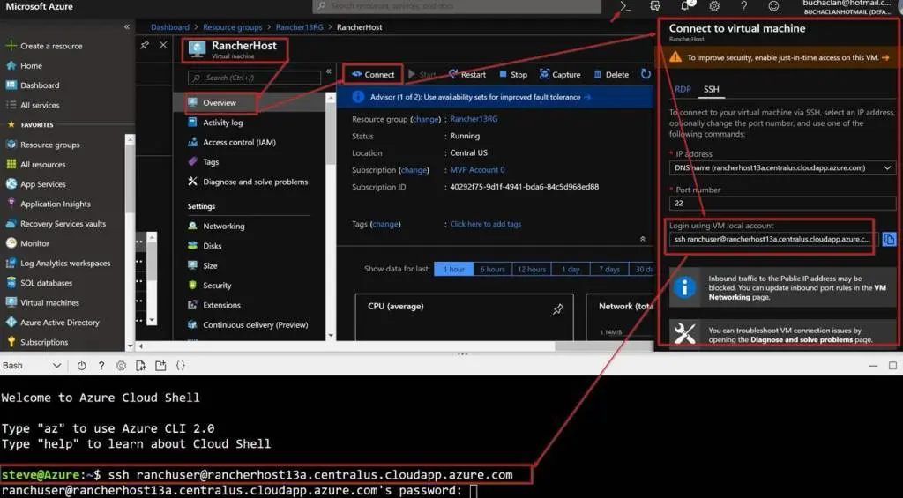
Task: Click the Resource groups breadcrumb
Action: click(x=232, y=27)
